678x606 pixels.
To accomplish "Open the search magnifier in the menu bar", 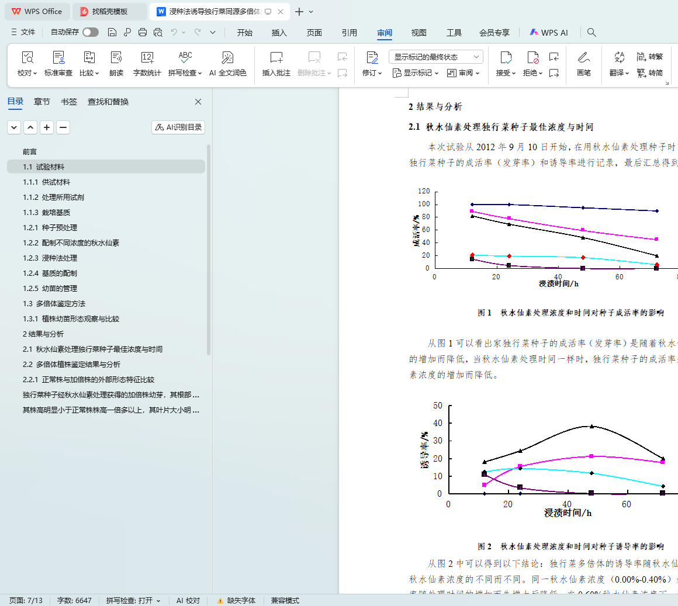I will tap(591, 32).
